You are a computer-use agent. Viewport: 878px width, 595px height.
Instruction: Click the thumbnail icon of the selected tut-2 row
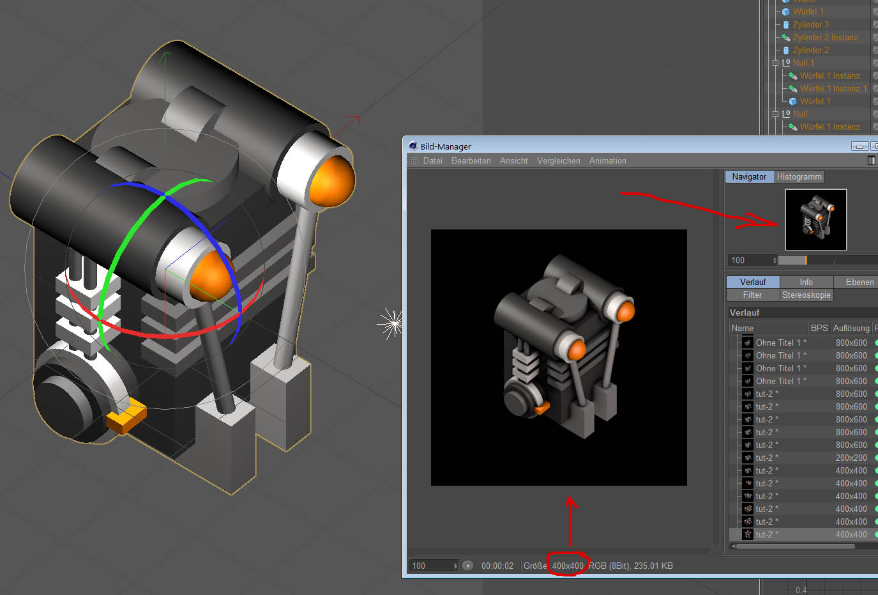[x=748, y=534]
